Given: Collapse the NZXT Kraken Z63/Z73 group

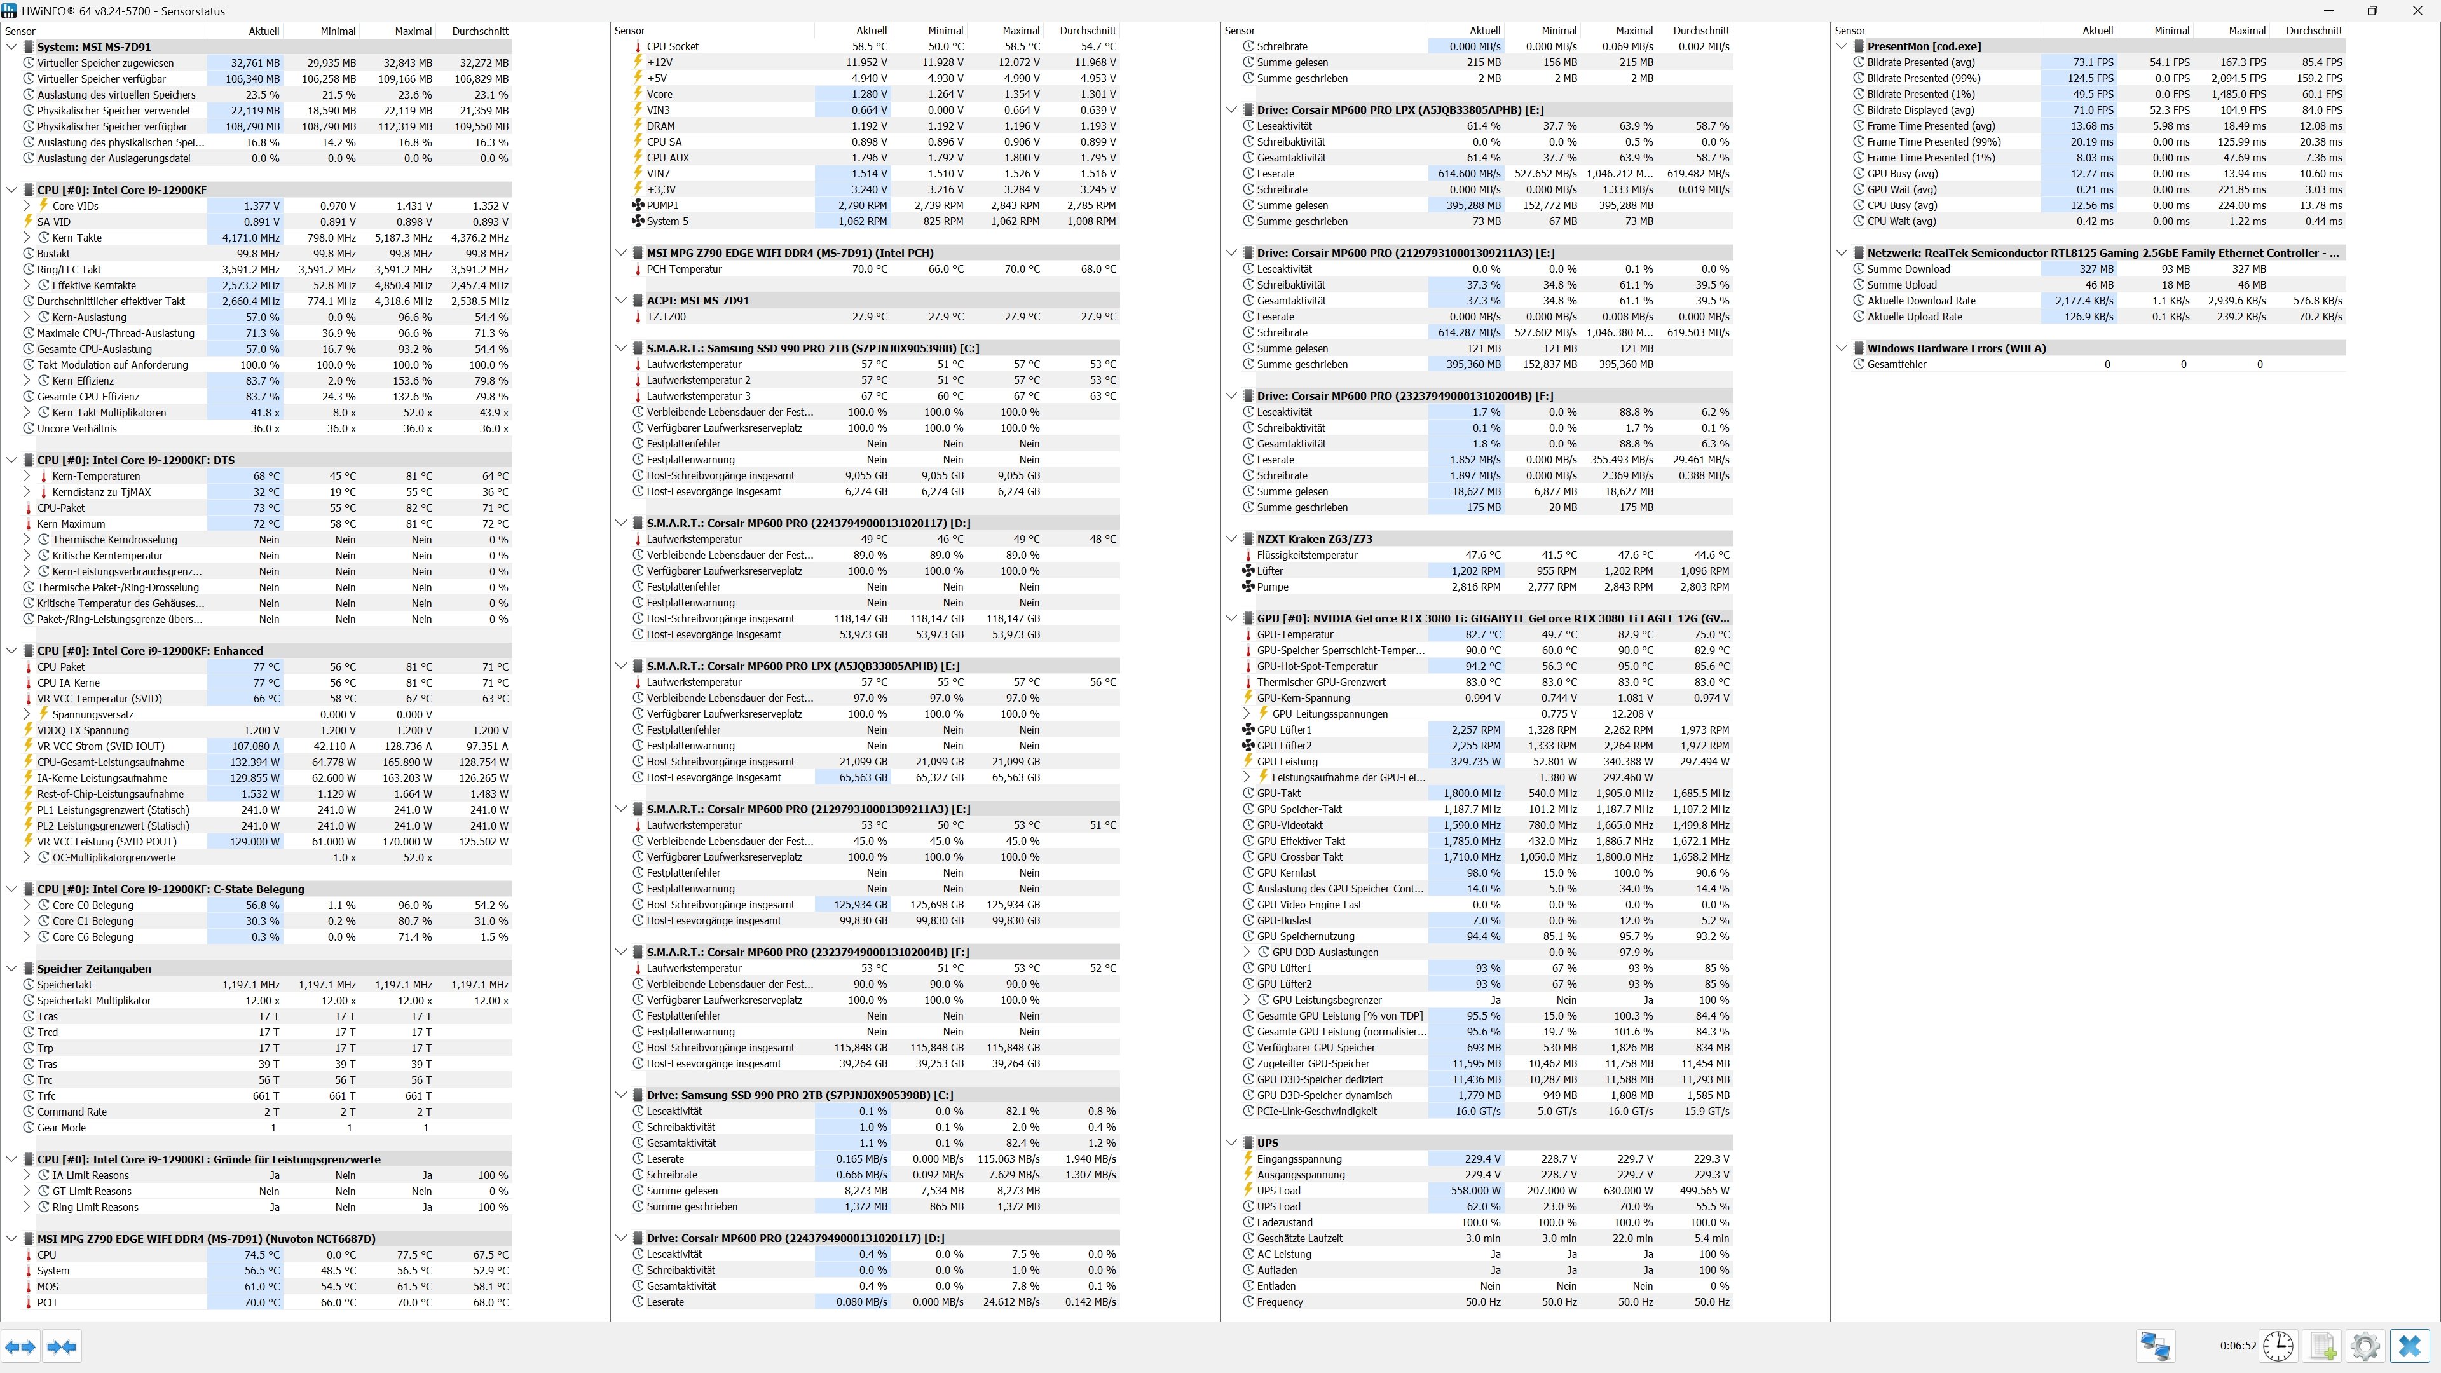Looking at the screenshot, I should click(x=1231, y=539).
